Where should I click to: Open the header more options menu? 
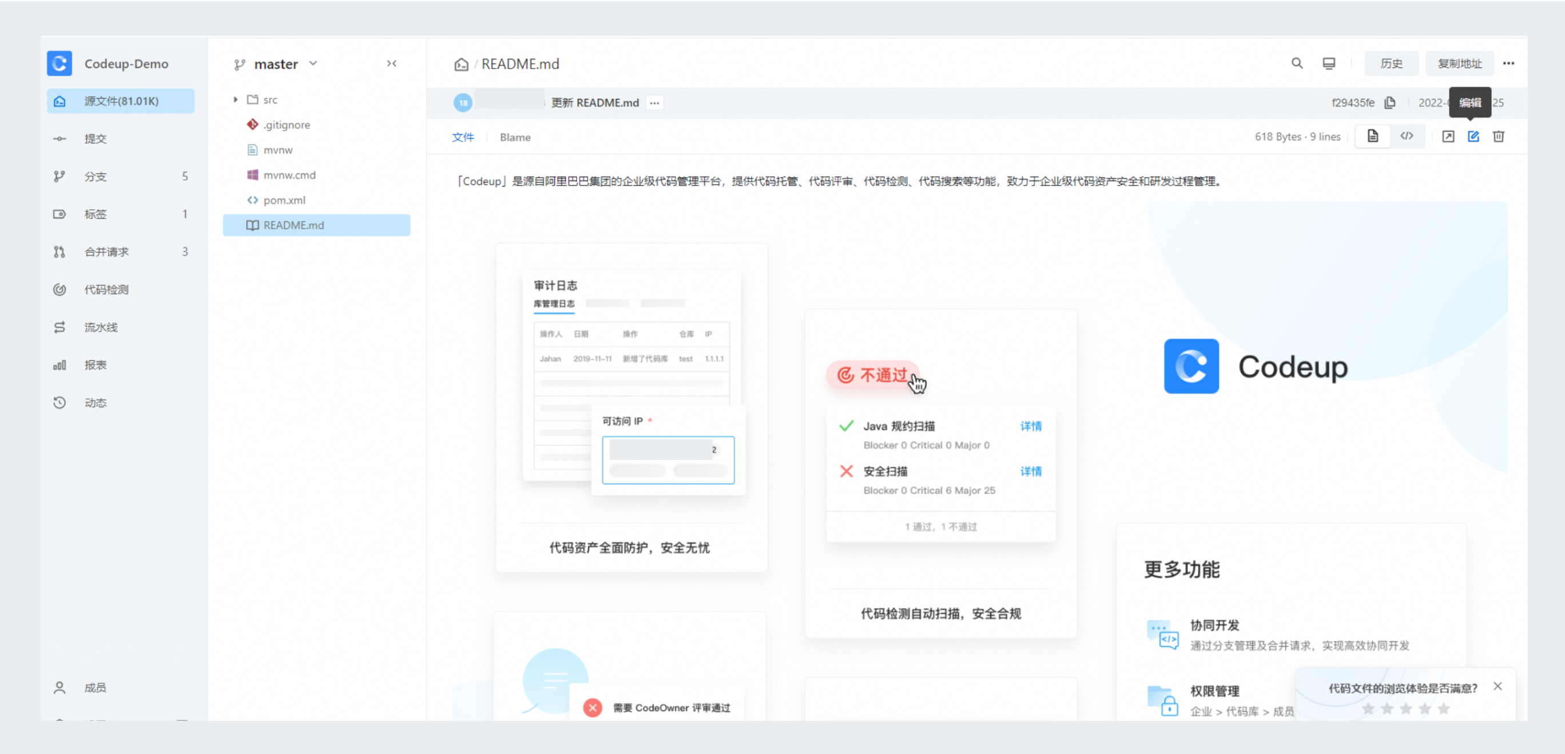[x=1508, y=63]
